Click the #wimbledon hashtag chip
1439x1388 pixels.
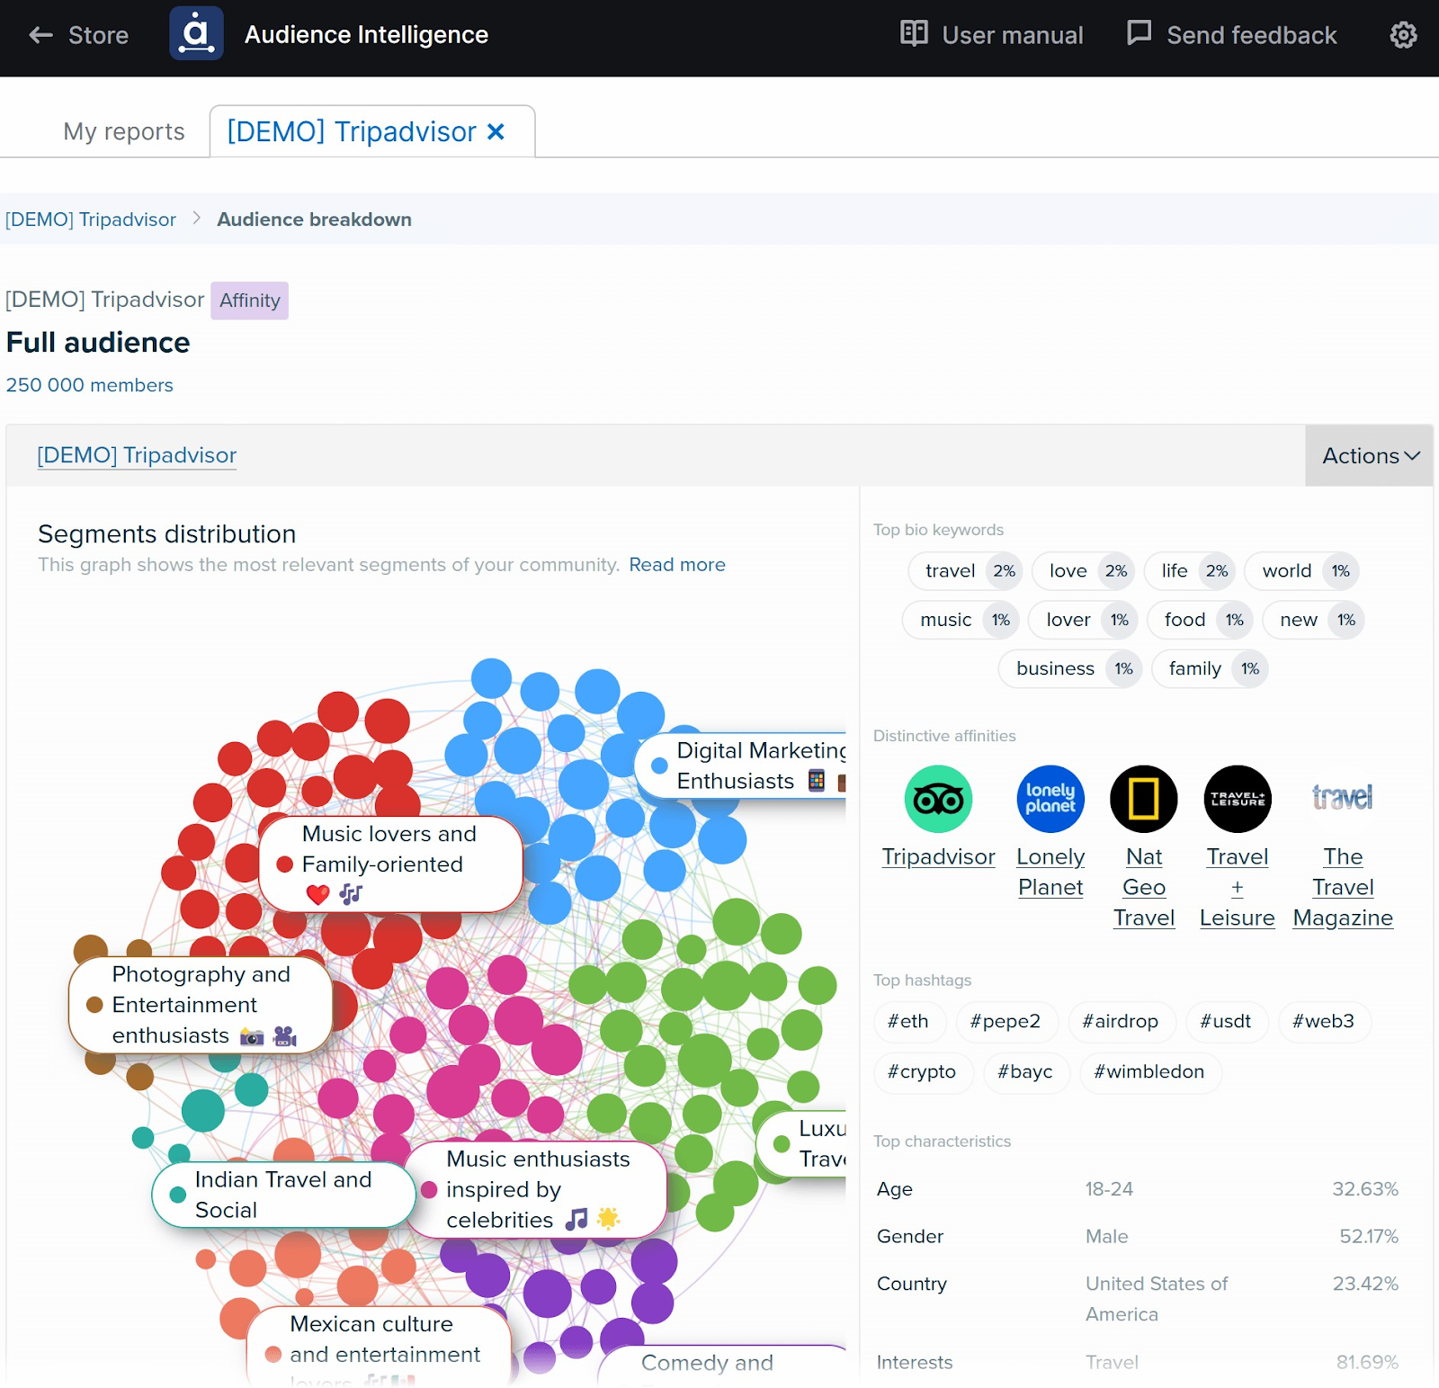pos(1149,1072)
